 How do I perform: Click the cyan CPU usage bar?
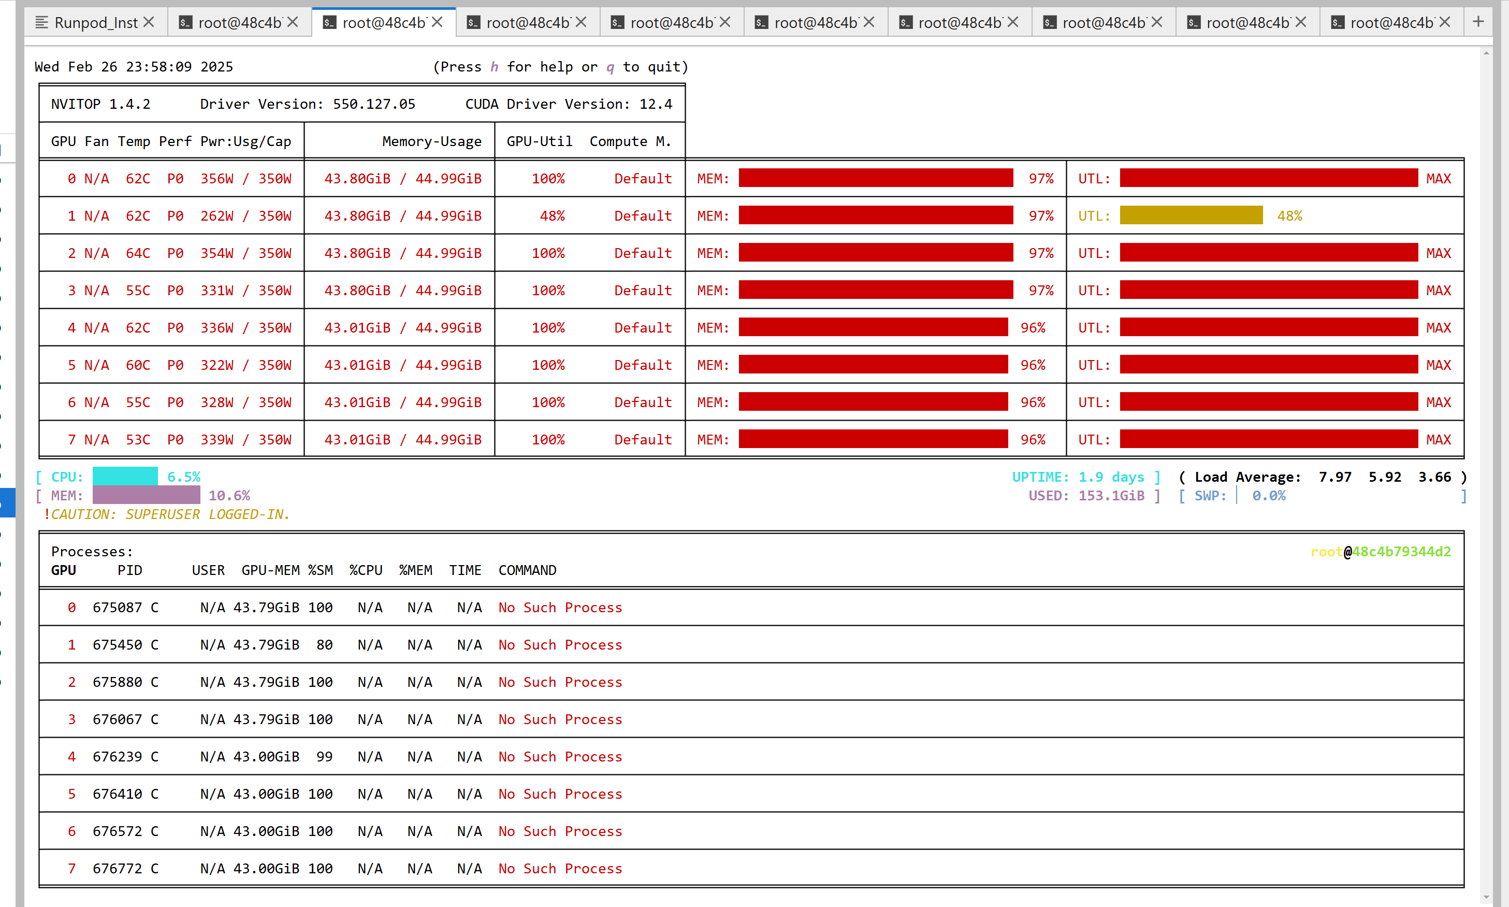[125, 477]
